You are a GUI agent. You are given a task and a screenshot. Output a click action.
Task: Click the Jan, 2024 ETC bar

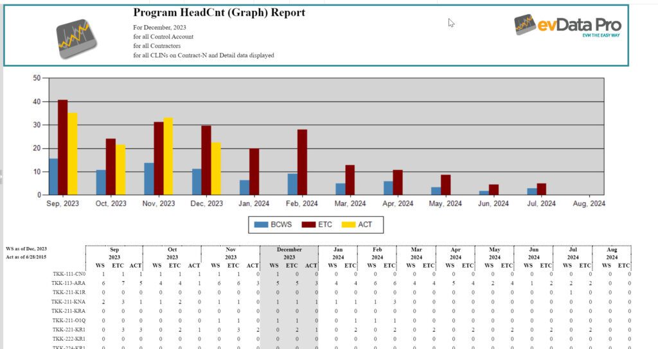point(254,172)
